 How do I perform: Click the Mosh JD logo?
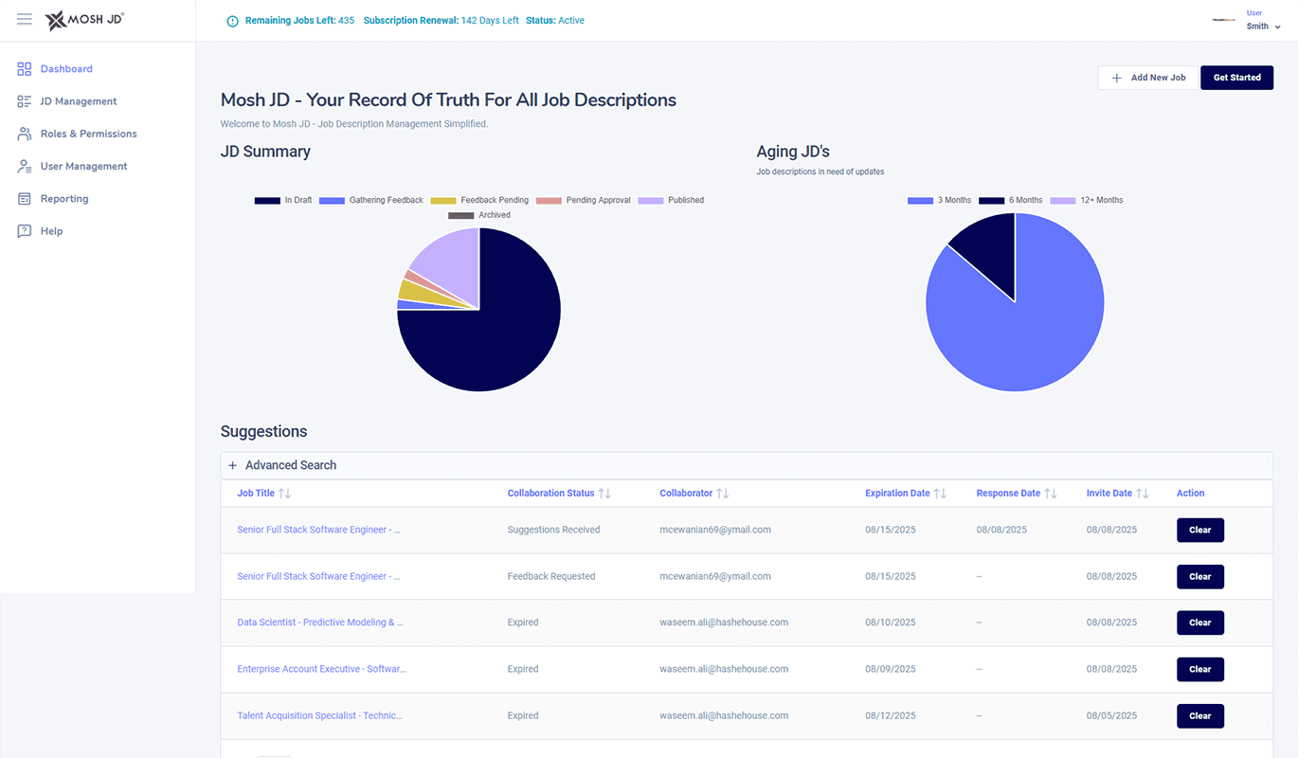point(83,20)
